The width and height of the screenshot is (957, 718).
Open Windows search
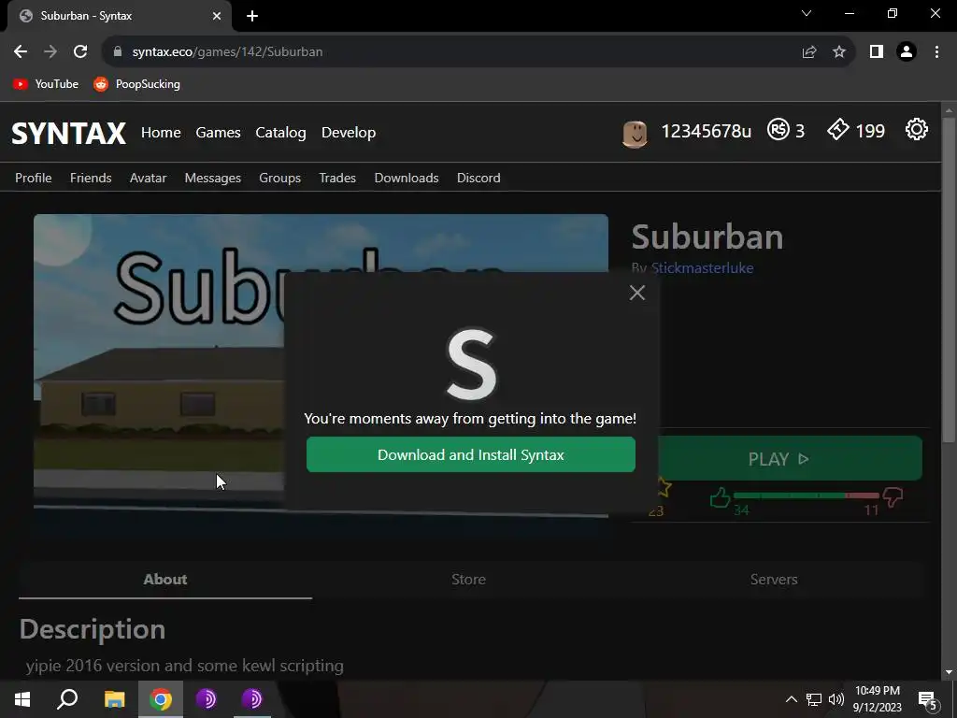pos(67,699)
